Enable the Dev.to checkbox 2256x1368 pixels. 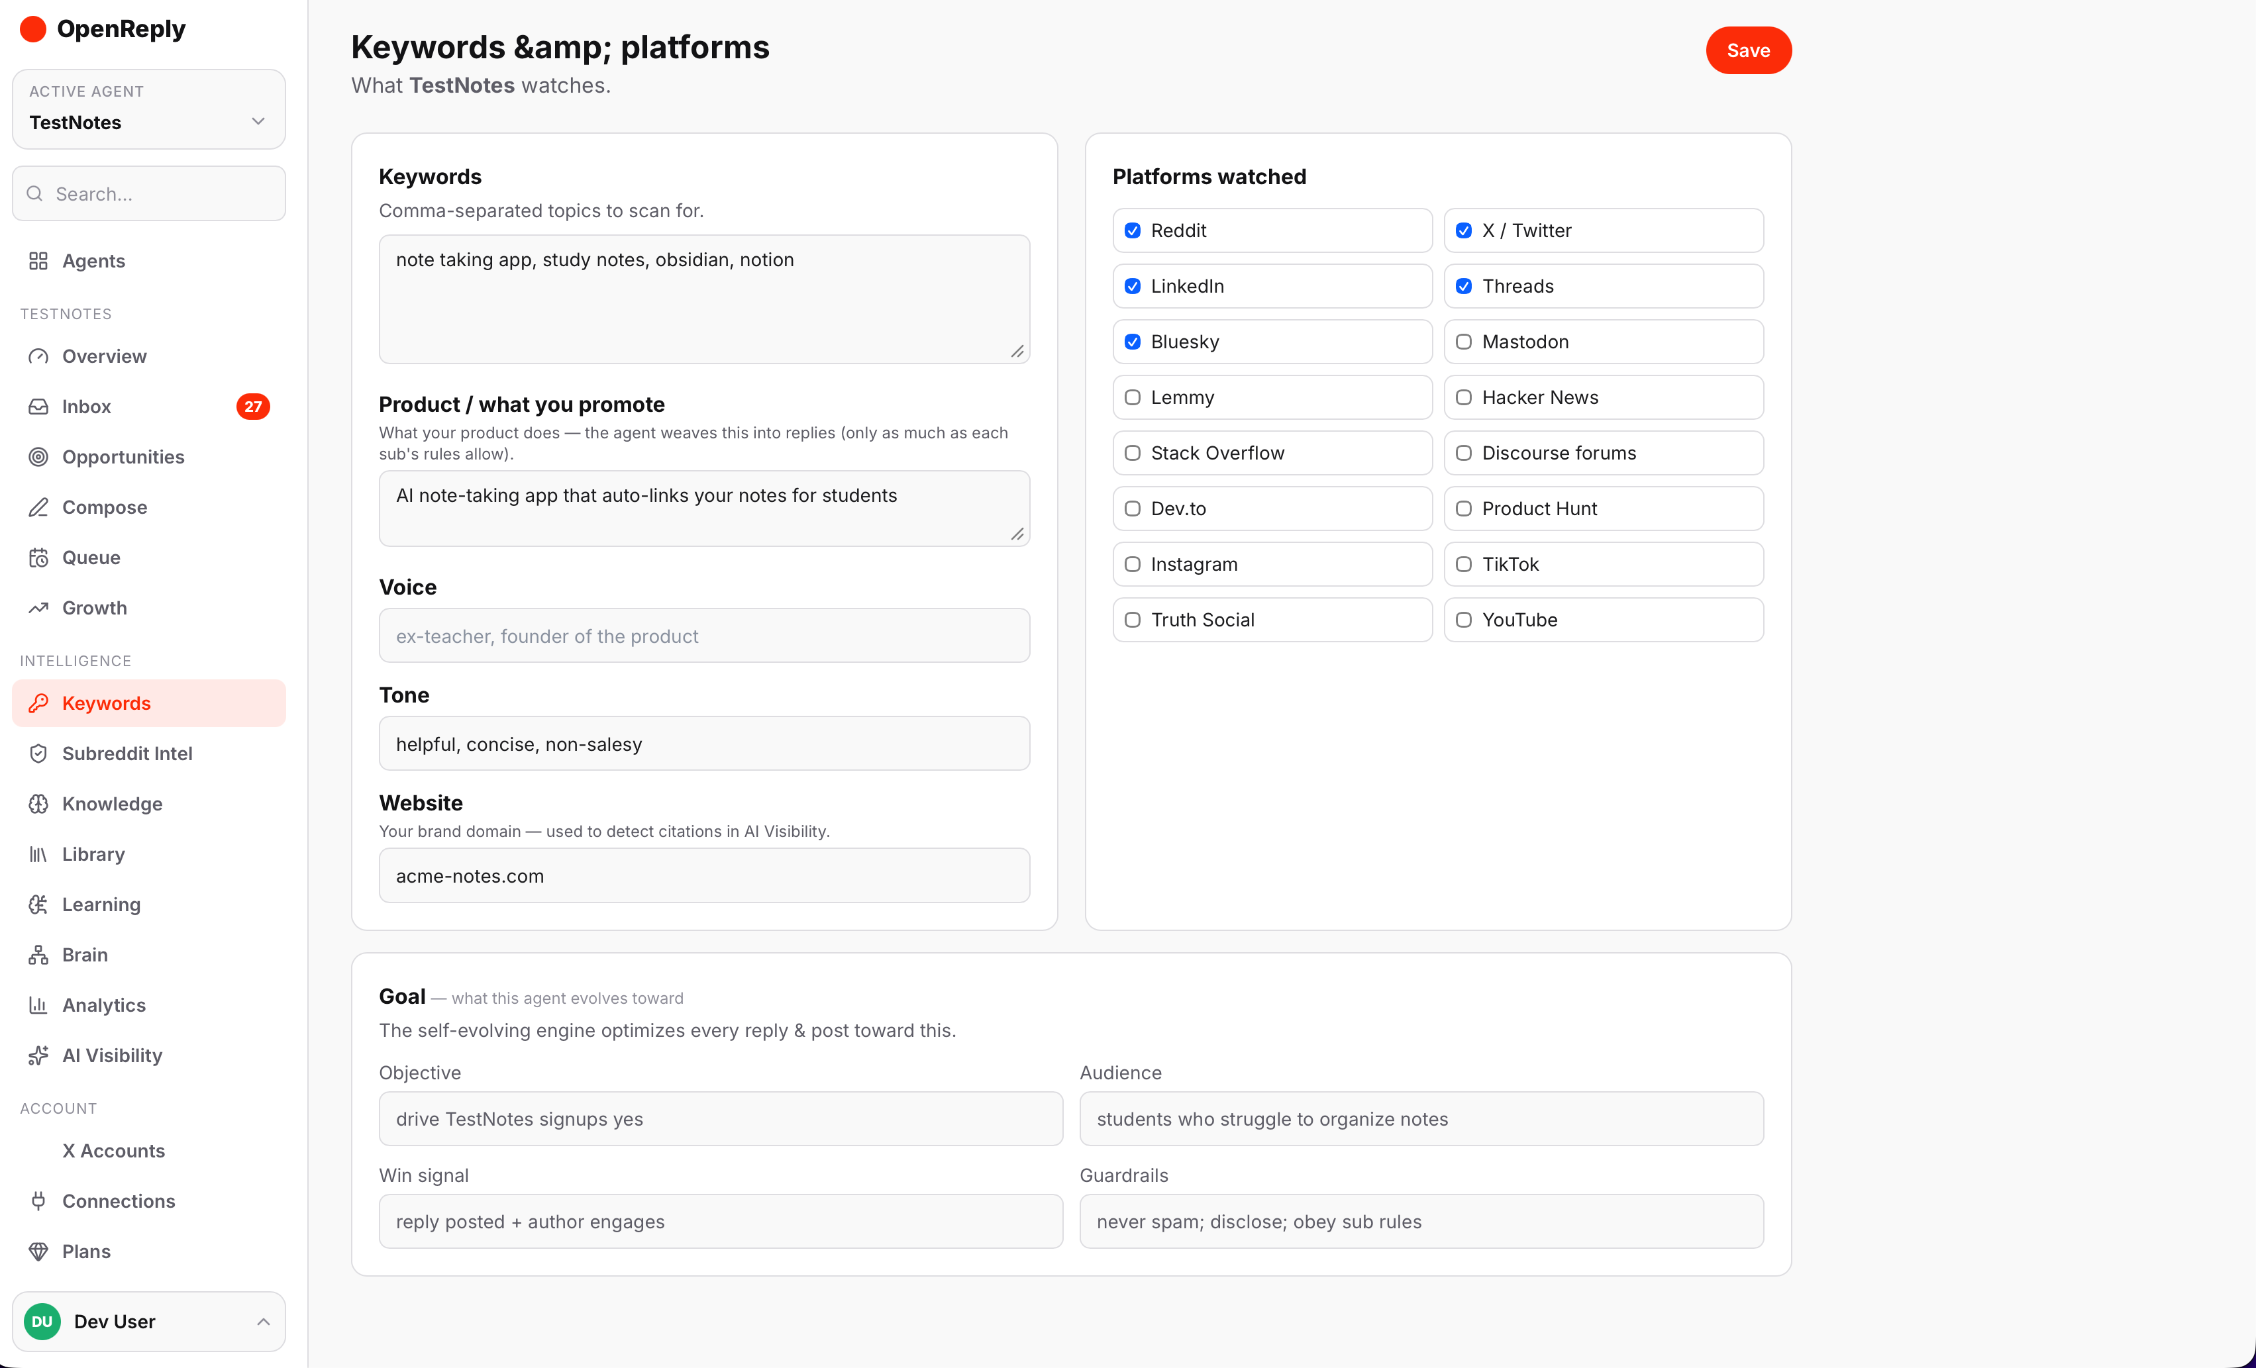tap(1133, 509)
